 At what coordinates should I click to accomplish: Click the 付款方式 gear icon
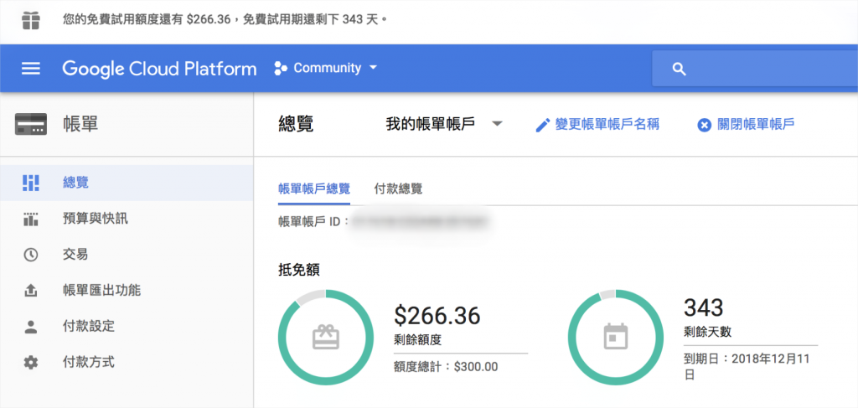click(31, 362)
